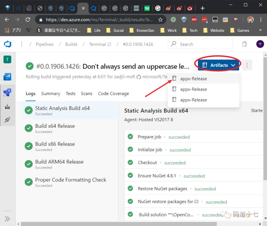The width and height of the screenshot is (267, 226).
Task: Open the Social bookmark folder
Action: pos(115,30)
